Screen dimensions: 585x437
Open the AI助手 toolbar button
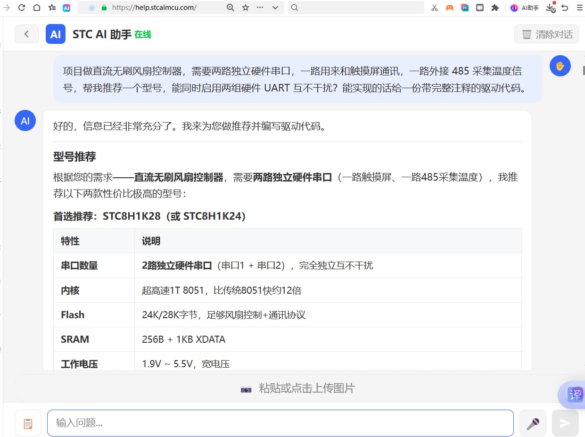point(525,8)
